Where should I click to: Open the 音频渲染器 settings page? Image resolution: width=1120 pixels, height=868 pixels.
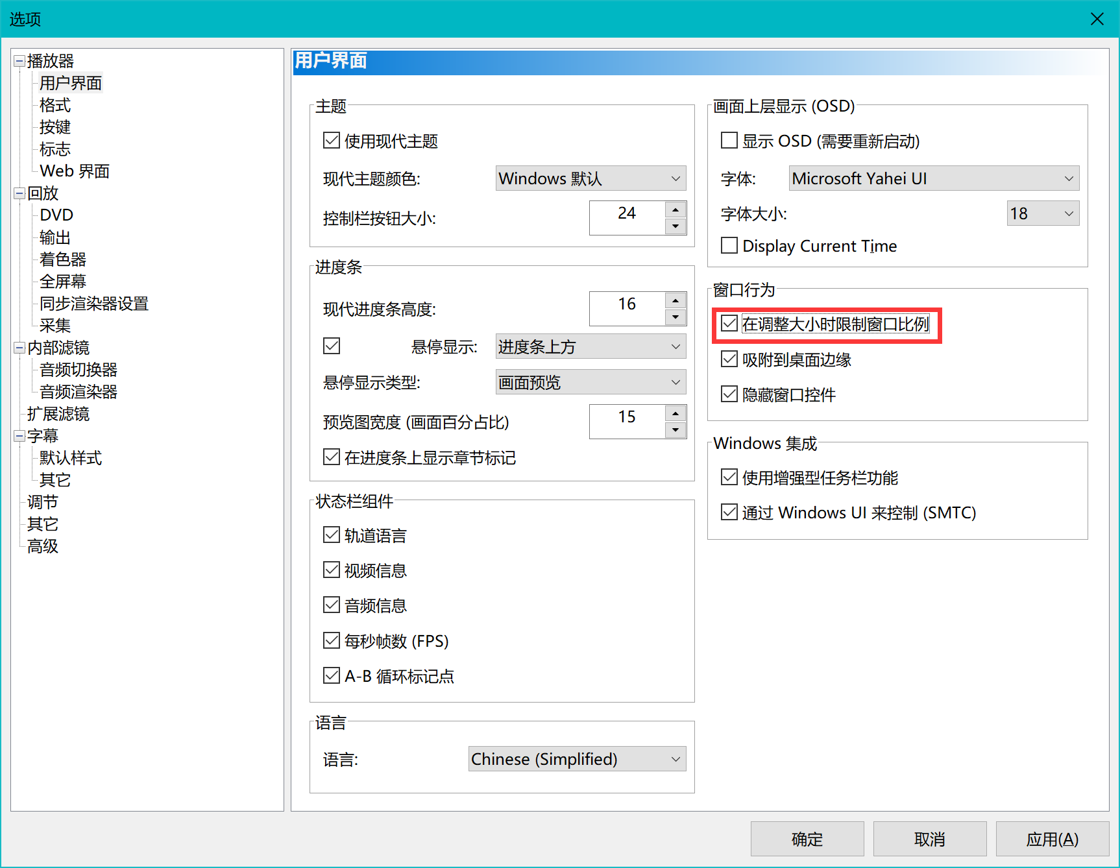tap(79, 392)
